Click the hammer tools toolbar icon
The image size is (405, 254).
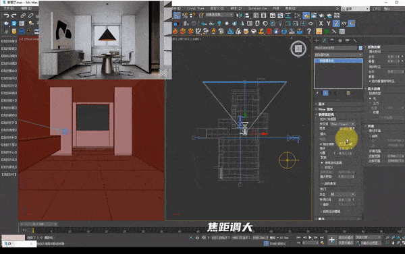(334, 32)
